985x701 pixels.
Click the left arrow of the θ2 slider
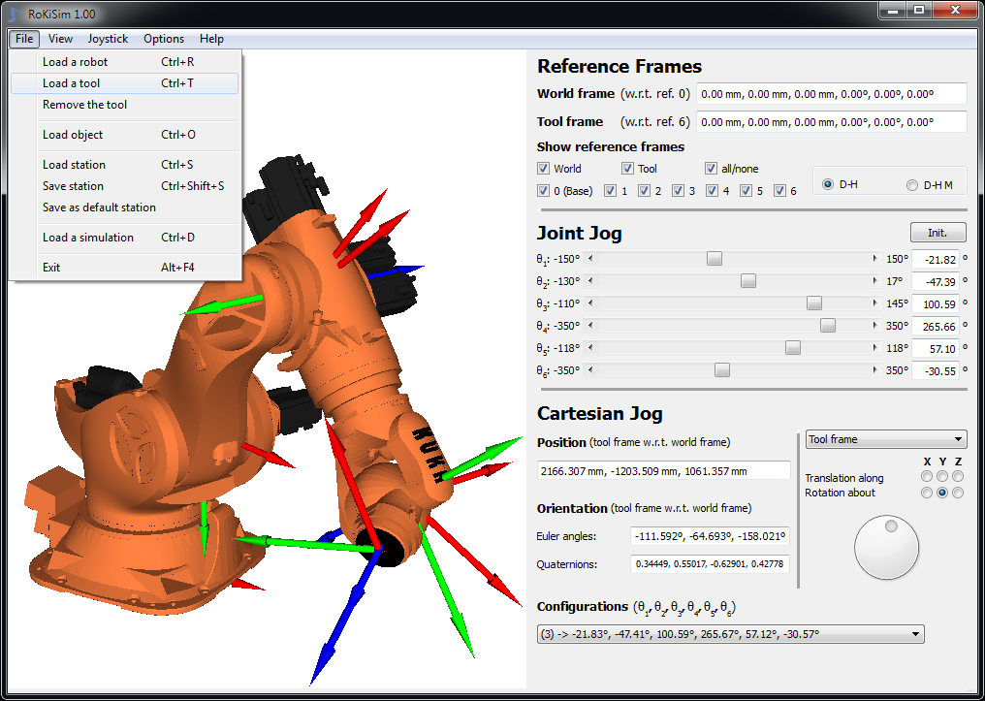pos(592,281)
